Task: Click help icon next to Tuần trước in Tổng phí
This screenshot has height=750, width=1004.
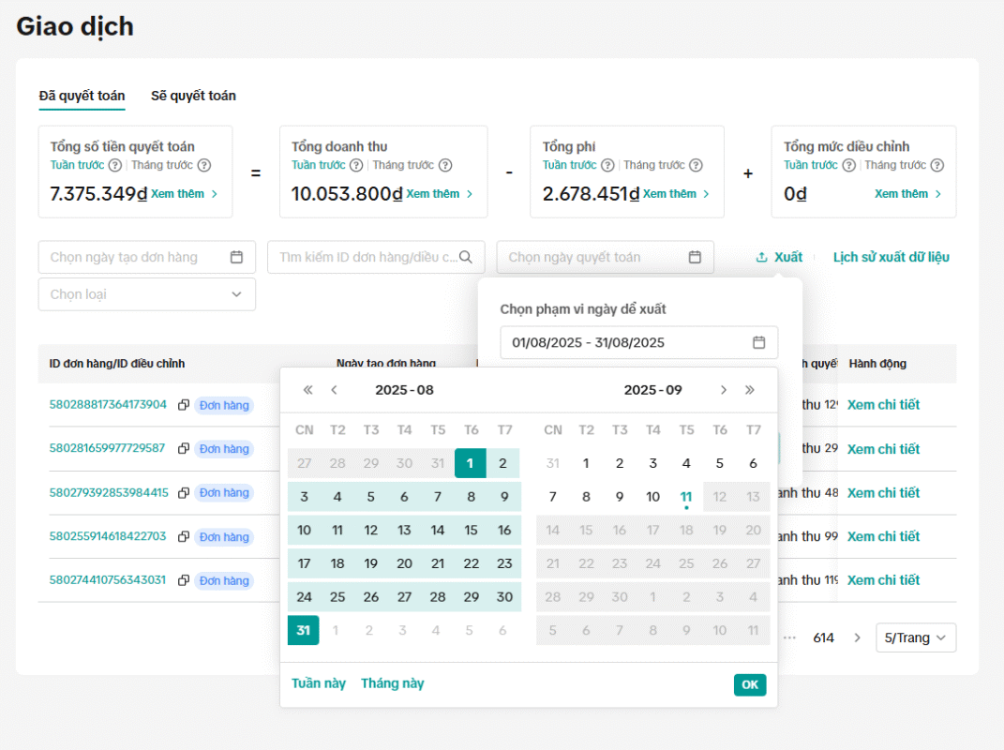Action: (x=607, y=166)
